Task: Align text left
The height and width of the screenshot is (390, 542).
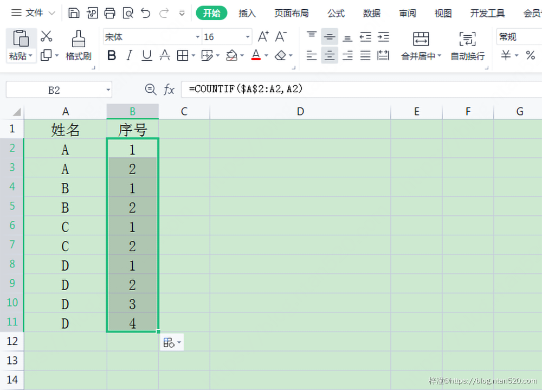Action: 312,55
